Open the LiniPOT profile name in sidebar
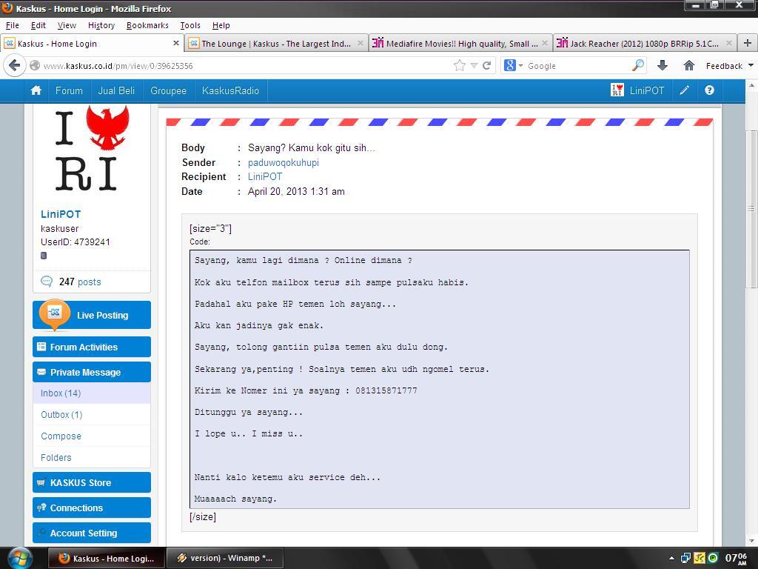758x569 pixels. (x=61, y=214)
